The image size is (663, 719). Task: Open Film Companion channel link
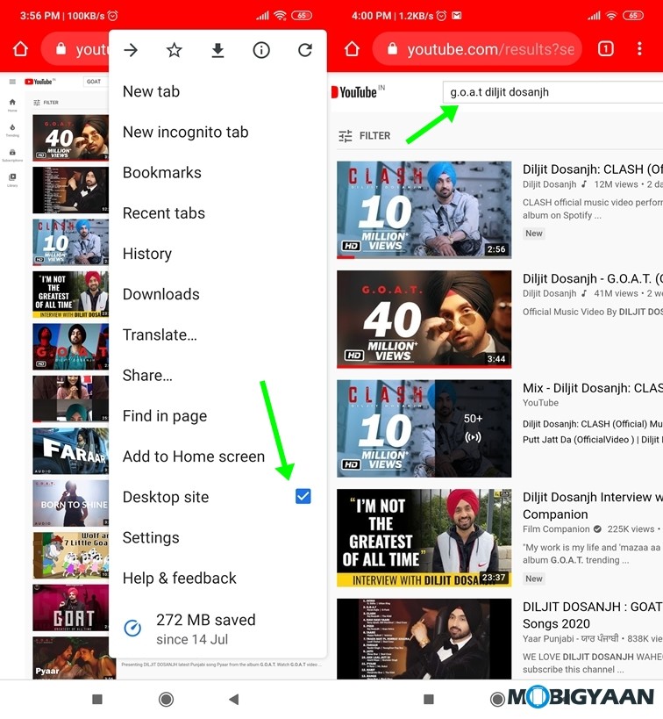point(556,528)
